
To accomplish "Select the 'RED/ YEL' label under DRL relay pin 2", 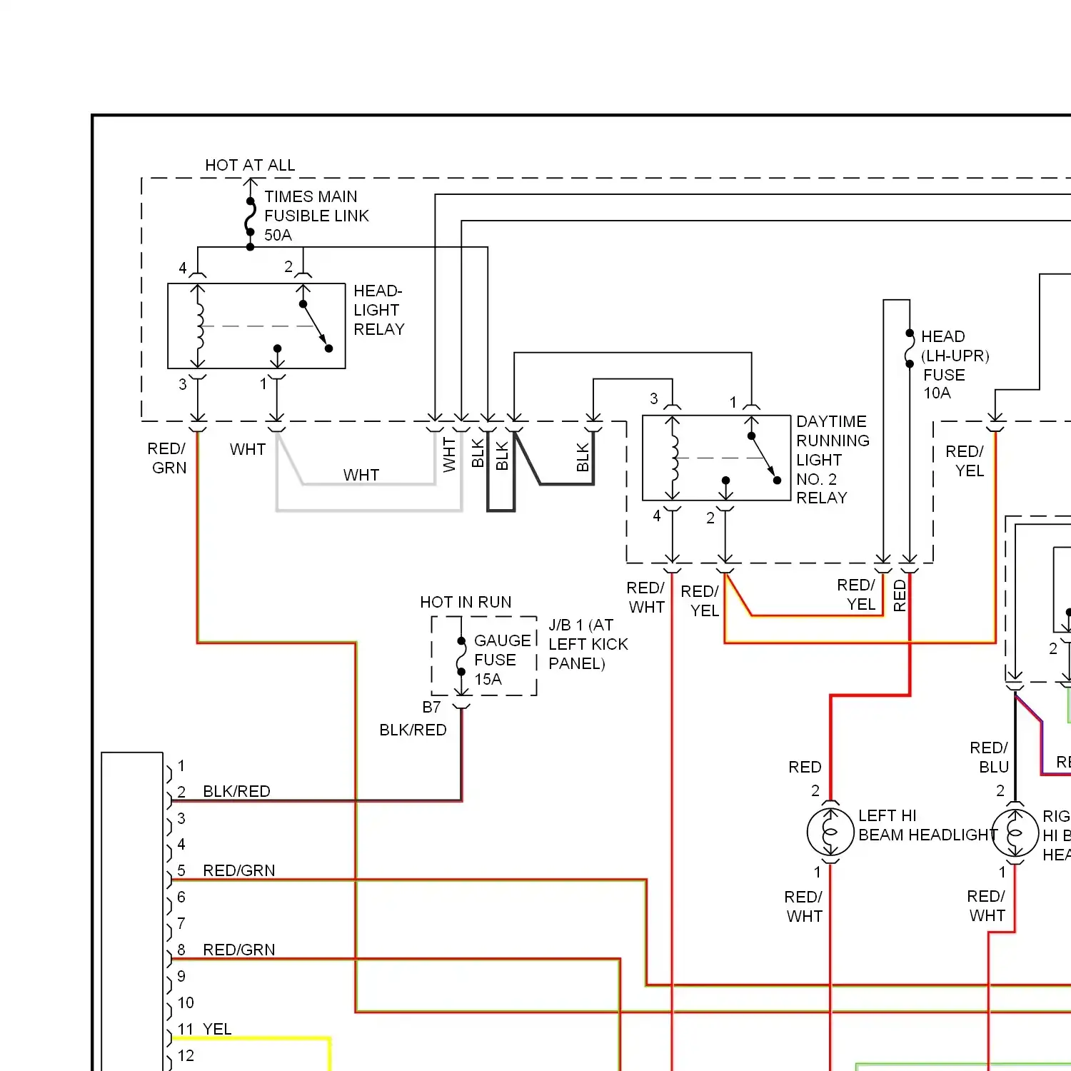I will pyautogui.click(x=700, y=600).
